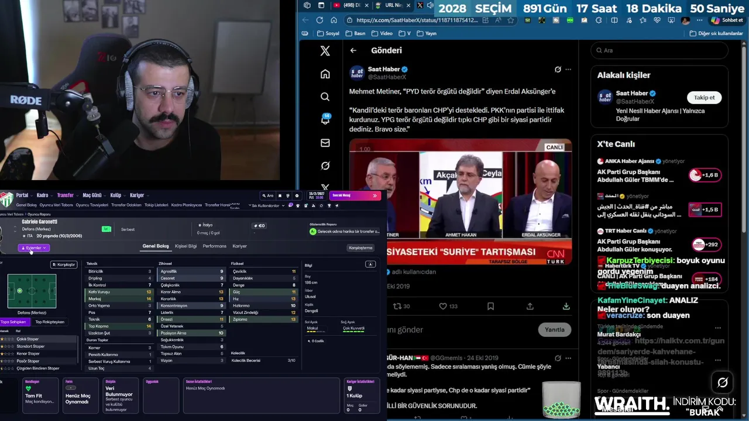Open Murat Bardakçı trending topic
This screenshot has width=749, height=421.
(x=619, y=334)
